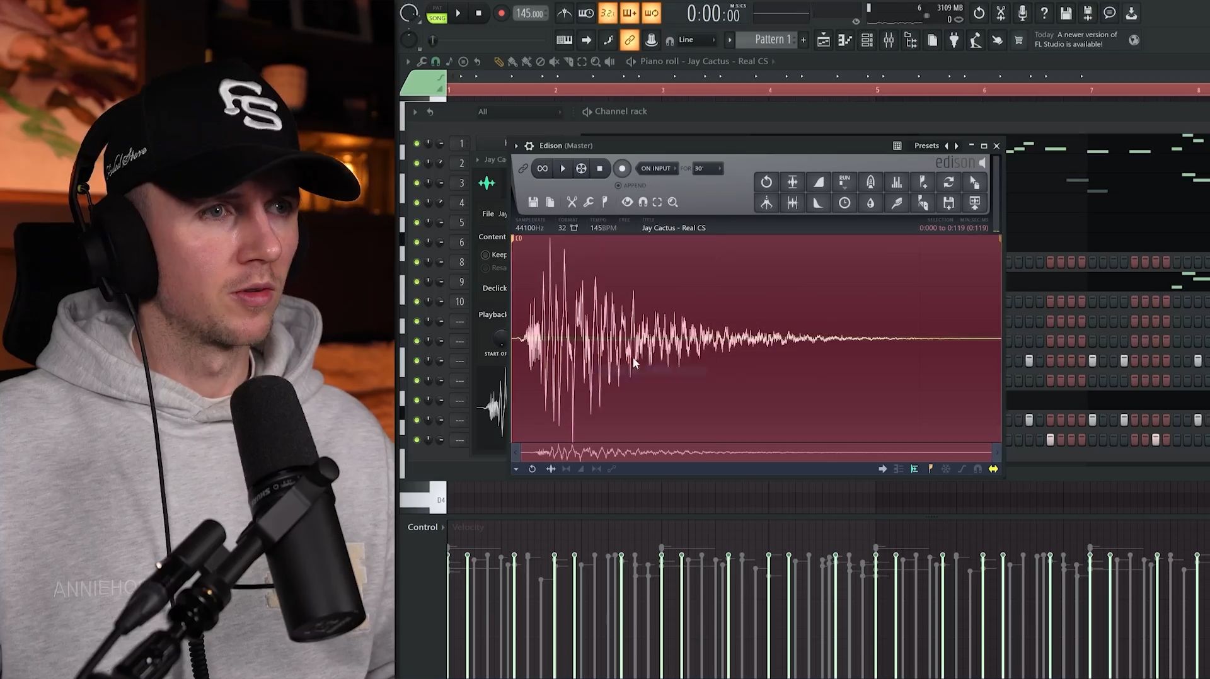Click Edison save floppy icon
Viewport: 1210px width, 679px height.
click(533, 202)
